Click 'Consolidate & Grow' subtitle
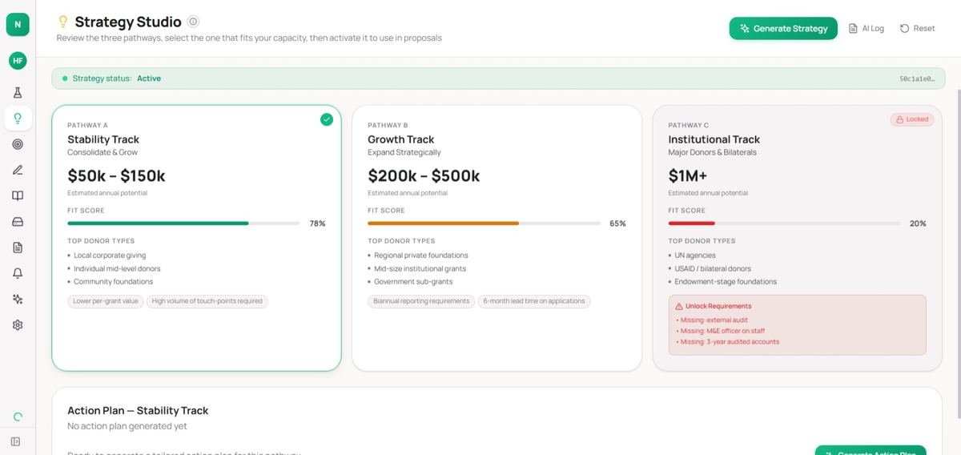Image resolution: width=961 pixels, height=455 pixels. (x=103, y=152)
